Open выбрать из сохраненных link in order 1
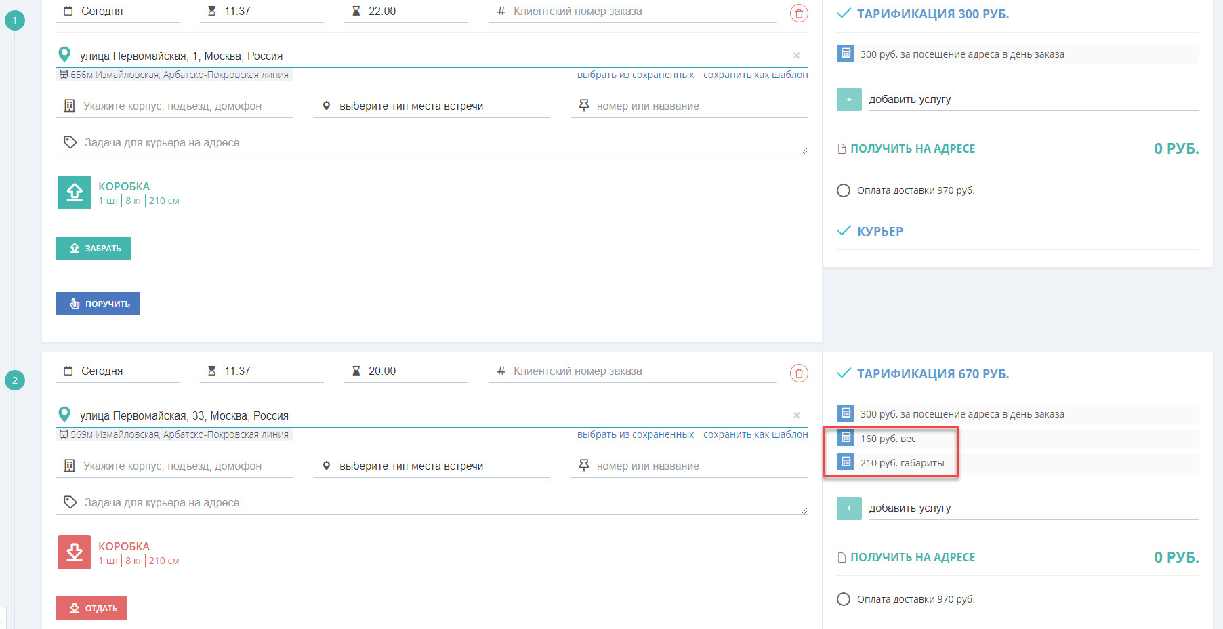 pyautogui.click(x=636, y=75)
